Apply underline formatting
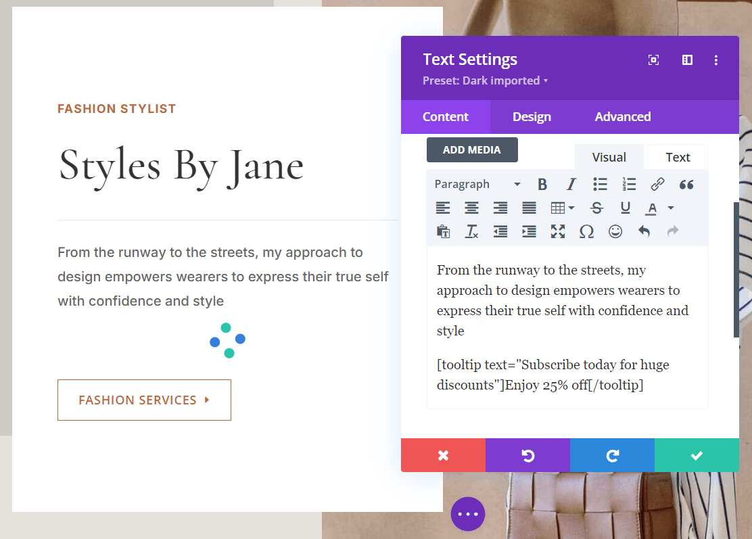Viewport: 752px width, 539px height. 625,208
